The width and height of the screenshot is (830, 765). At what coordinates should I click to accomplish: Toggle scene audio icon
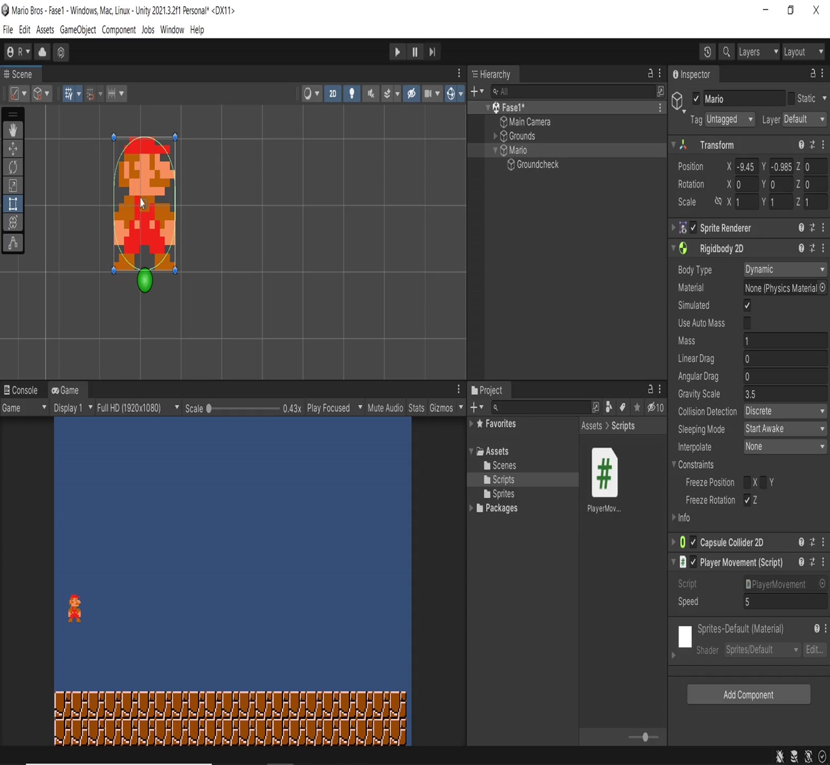(x=371, y=94)
